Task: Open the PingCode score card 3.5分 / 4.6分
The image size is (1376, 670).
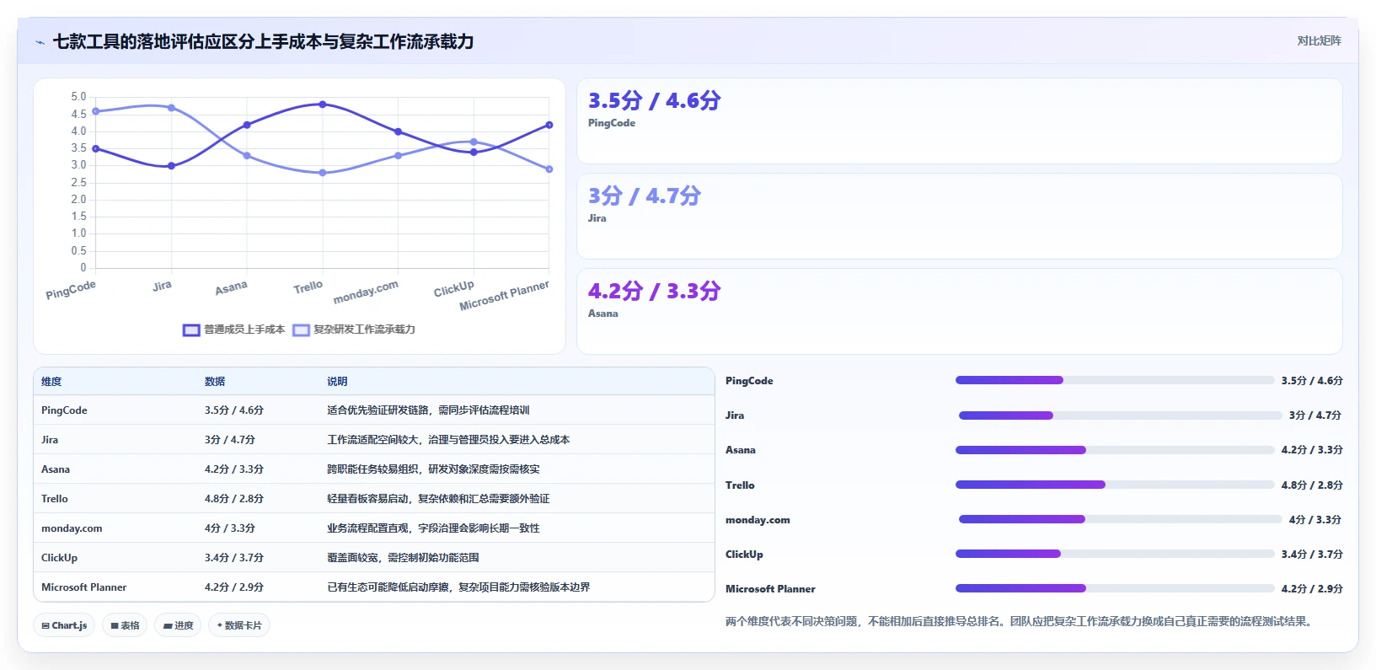Action: (x=959, y=121)
